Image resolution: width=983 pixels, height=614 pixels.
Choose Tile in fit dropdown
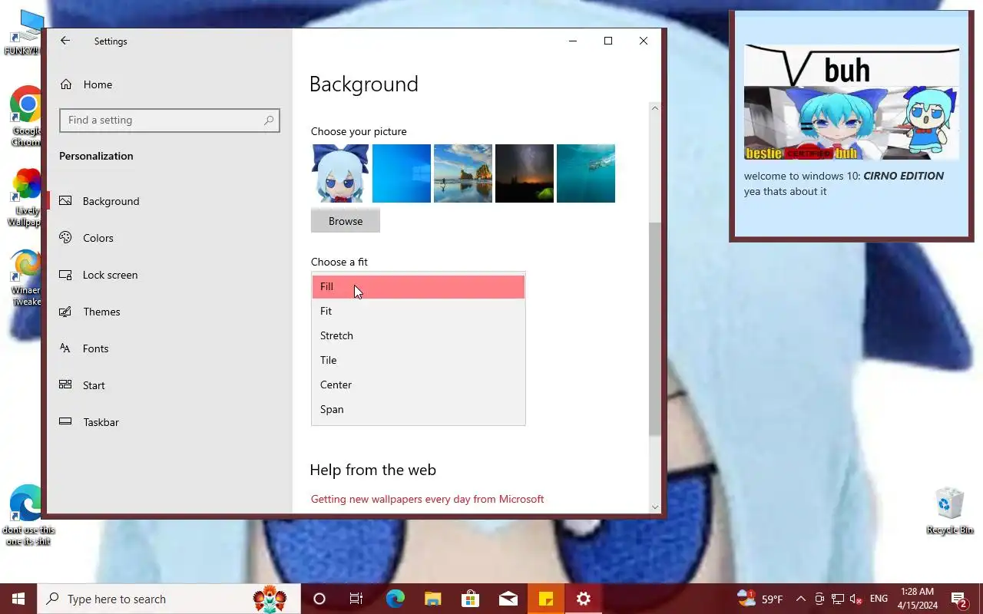pyautogui.click(x=419, y=360)
